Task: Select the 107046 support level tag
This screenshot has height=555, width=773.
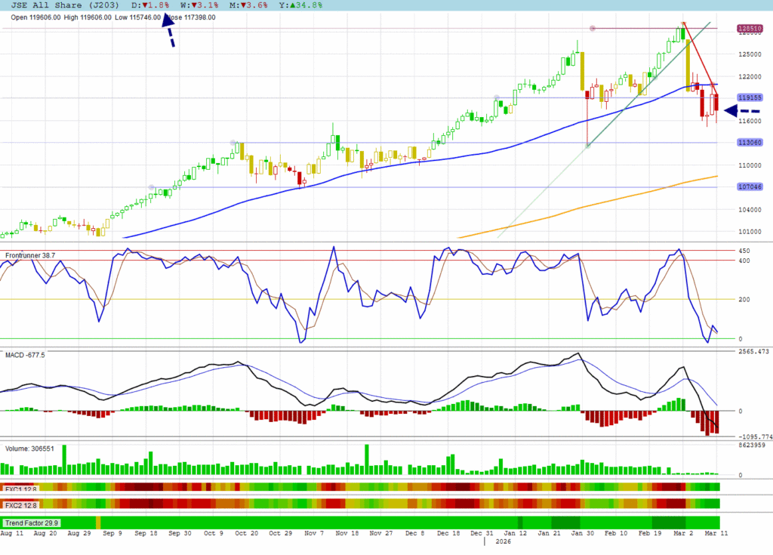Action: pyautogui.click(x=748, y=187)
